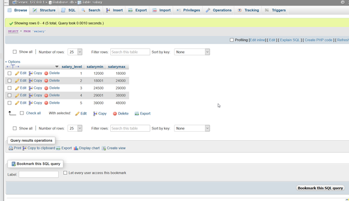Toggle the upper Show all checkbox
This screenshot has width=349, height=201.
15,52
